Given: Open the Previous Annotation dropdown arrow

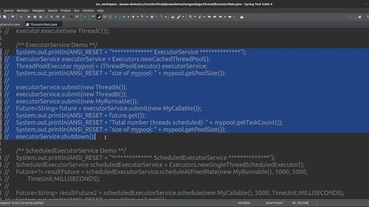Looking at the screenshot, I should pyautogui.click(x=204, y=17).
